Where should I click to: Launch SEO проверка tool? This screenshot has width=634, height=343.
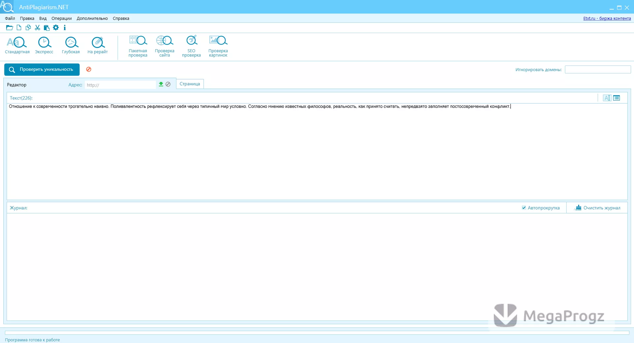(191, 46)
